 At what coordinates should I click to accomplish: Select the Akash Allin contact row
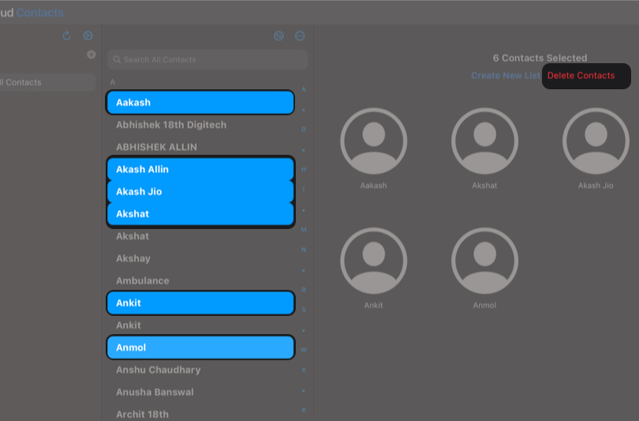[200, 169]
